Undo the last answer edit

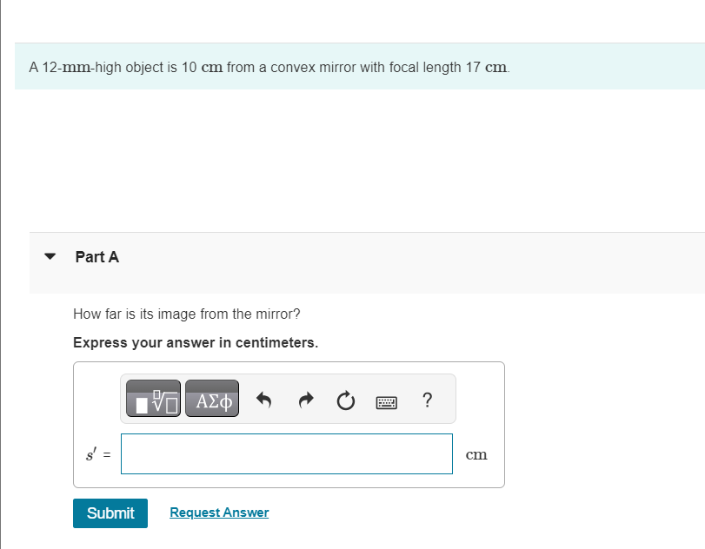tap(264, 400)
